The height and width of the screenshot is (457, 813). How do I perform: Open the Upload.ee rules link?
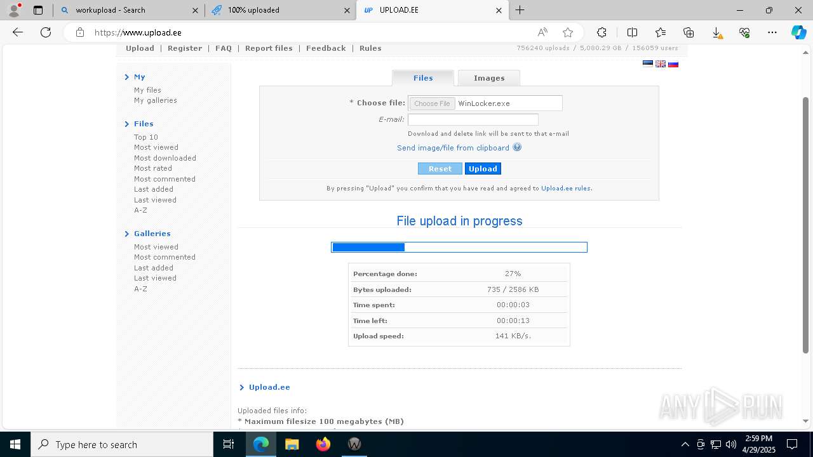[x=565, y=189]
